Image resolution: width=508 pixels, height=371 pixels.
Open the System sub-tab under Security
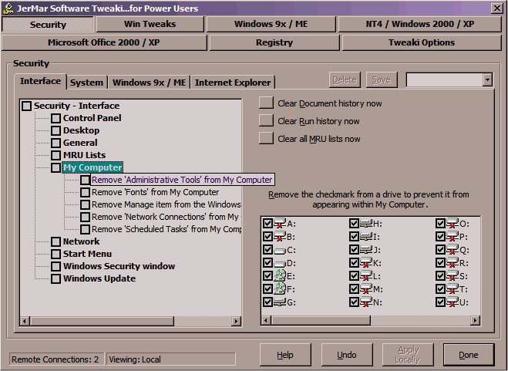[x=86, y=83]
